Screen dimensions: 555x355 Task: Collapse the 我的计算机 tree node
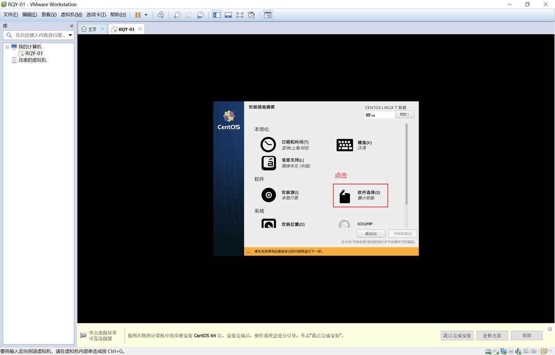click(7, 47)
